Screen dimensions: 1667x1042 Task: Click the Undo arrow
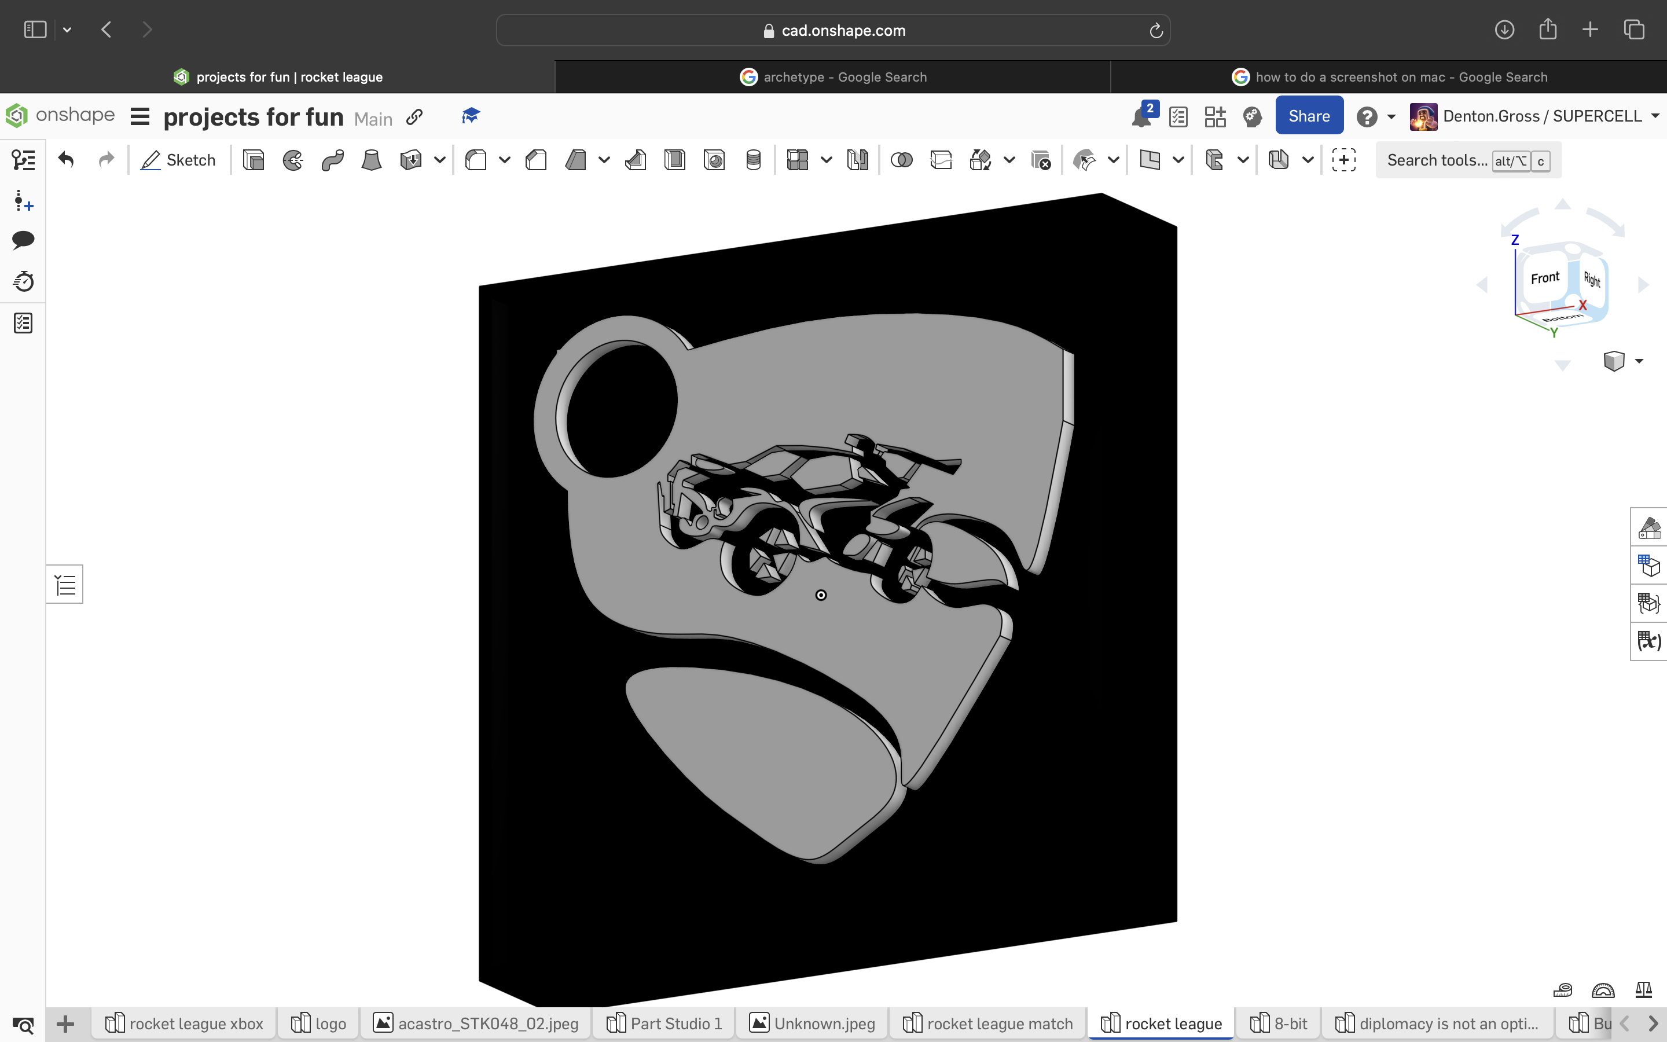(66, 160)
